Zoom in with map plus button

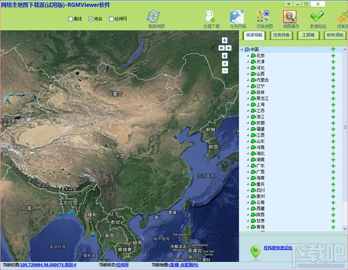point(225,64)
